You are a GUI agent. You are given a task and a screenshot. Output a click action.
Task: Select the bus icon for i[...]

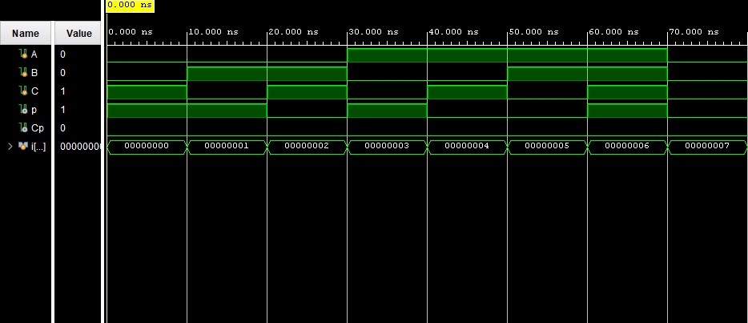point(22,147)
